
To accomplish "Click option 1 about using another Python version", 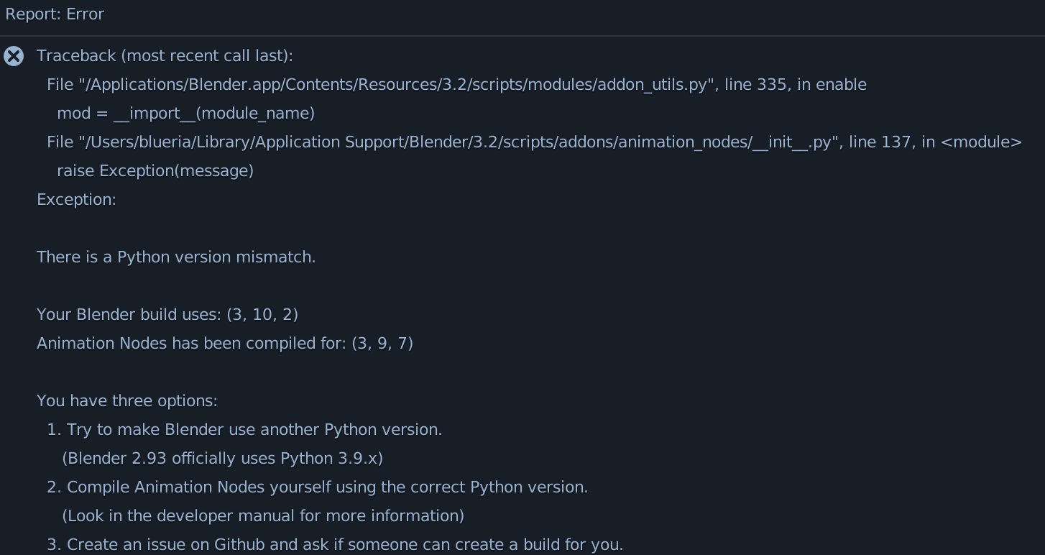I will pos(244,430).
